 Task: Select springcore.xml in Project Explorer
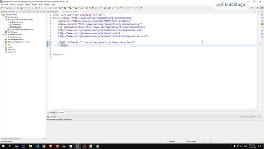15,37
